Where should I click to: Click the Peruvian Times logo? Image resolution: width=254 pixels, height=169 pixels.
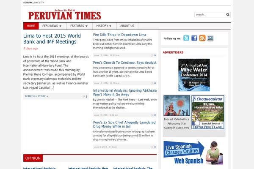(x=65, y=14)
